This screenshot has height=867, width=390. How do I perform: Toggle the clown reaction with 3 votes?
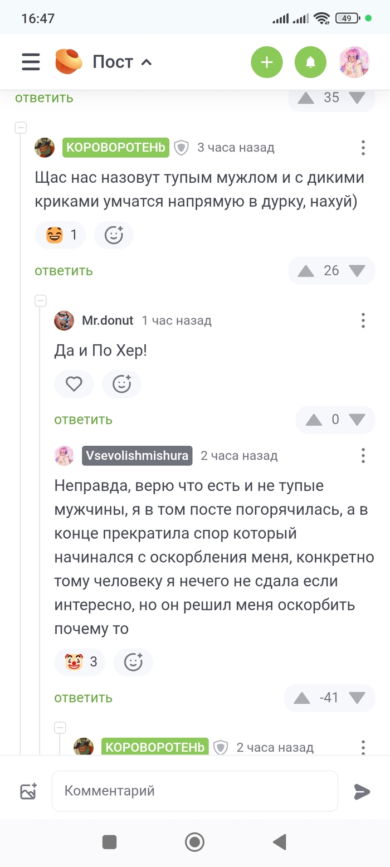click(x=80, y=662)
